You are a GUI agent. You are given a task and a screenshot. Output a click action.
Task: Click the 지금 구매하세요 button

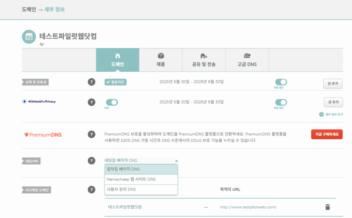(327, 134)
